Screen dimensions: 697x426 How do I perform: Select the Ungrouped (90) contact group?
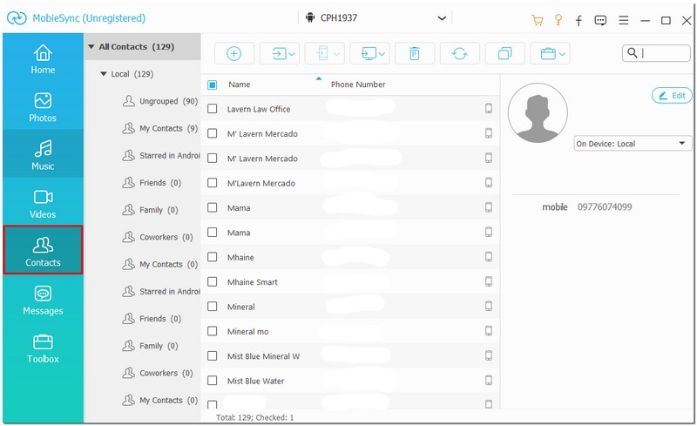pyautogui.click(x=167, y=102)
